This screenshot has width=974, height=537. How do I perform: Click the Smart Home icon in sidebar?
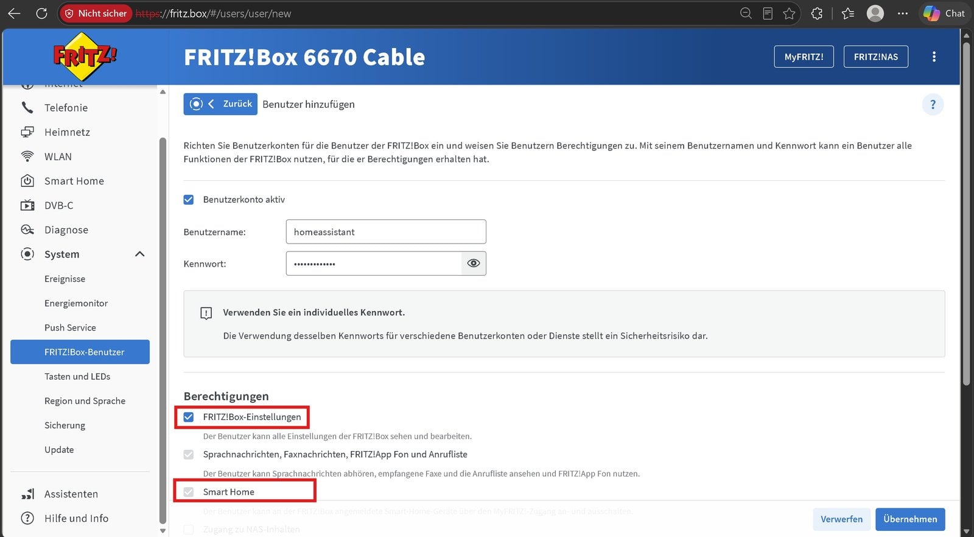(27, 181)
